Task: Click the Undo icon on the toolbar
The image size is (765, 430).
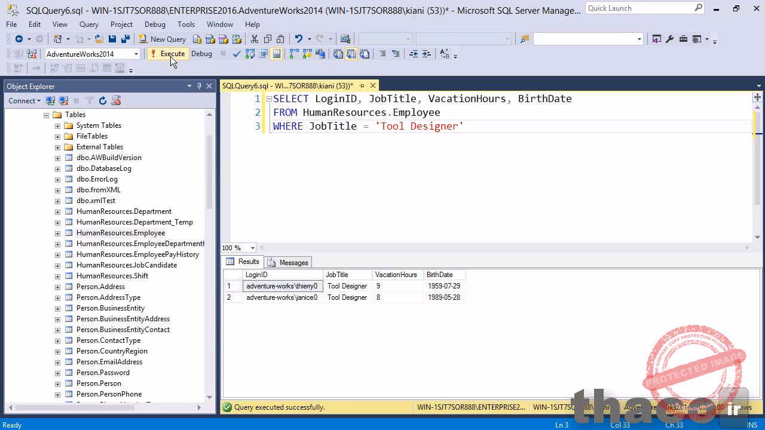Action: [x=298, y=39]
